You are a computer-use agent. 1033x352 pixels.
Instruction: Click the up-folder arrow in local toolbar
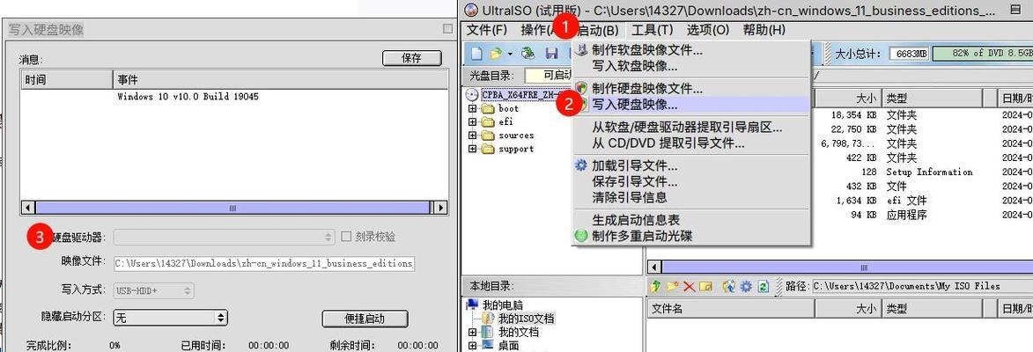pyautogui.click(x=655, y=286)
